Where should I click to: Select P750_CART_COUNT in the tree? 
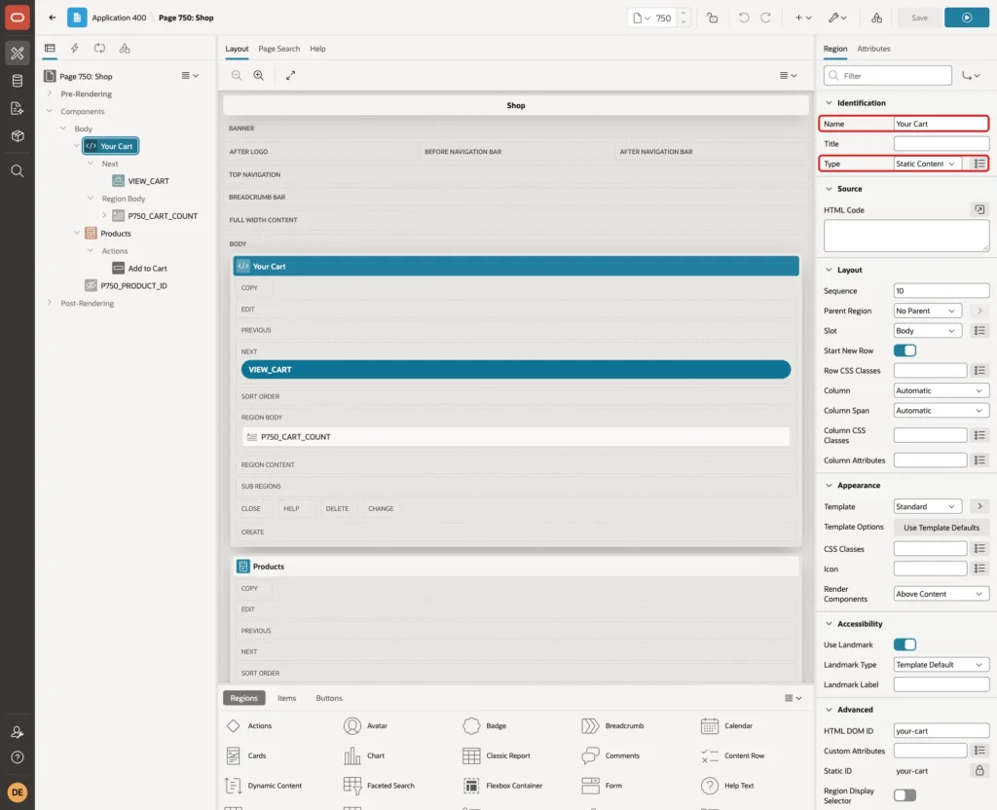pos(163,216)
